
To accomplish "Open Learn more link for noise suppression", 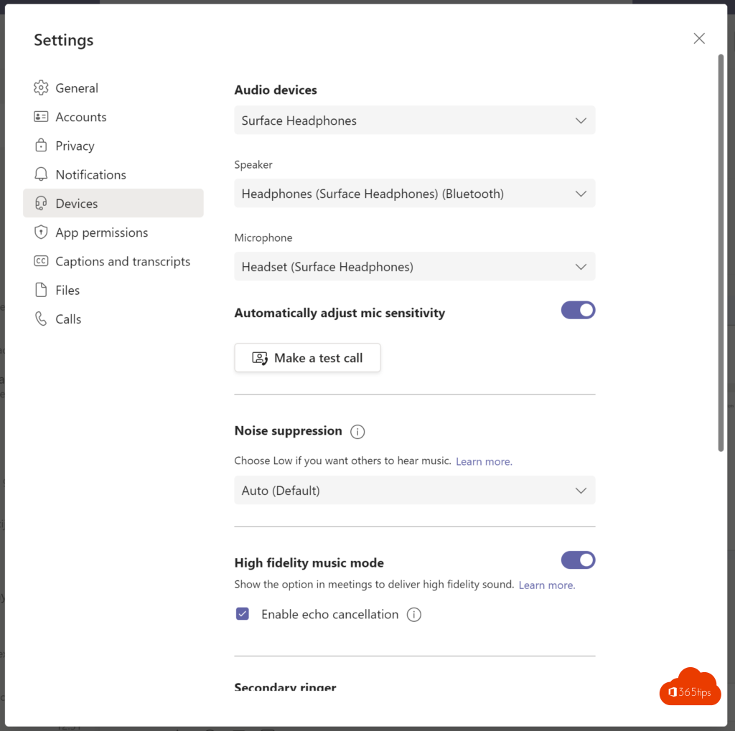I will 484,461.
